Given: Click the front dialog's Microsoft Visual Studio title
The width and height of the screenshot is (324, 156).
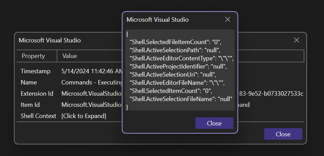Looking at the screenshot, I should click(x=157, y=20).
